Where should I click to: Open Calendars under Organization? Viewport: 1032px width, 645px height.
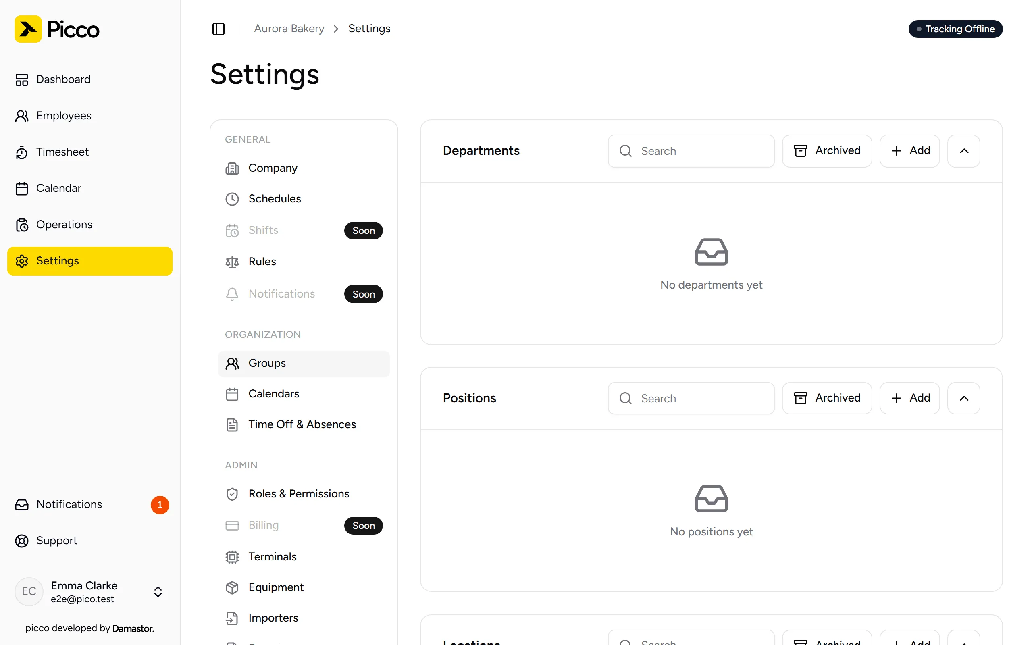304,394
